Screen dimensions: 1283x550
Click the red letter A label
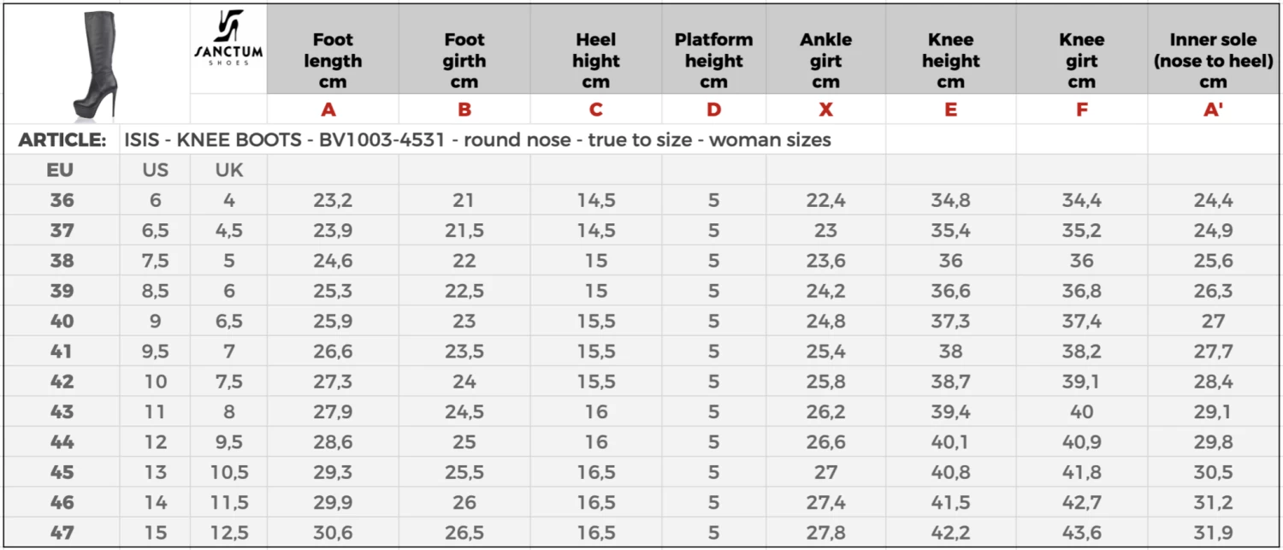pos(328,109)
